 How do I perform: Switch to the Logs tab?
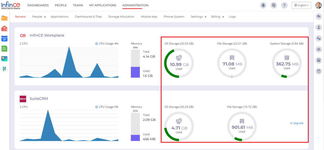tap(232, 17)
